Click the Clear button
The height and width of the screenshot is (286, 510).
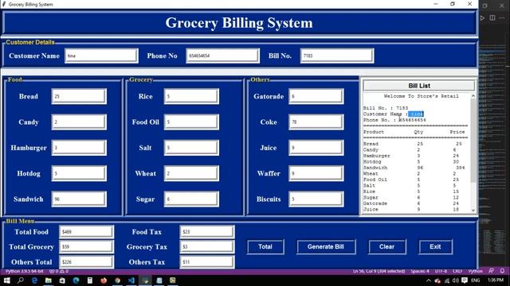pos(387,247)
